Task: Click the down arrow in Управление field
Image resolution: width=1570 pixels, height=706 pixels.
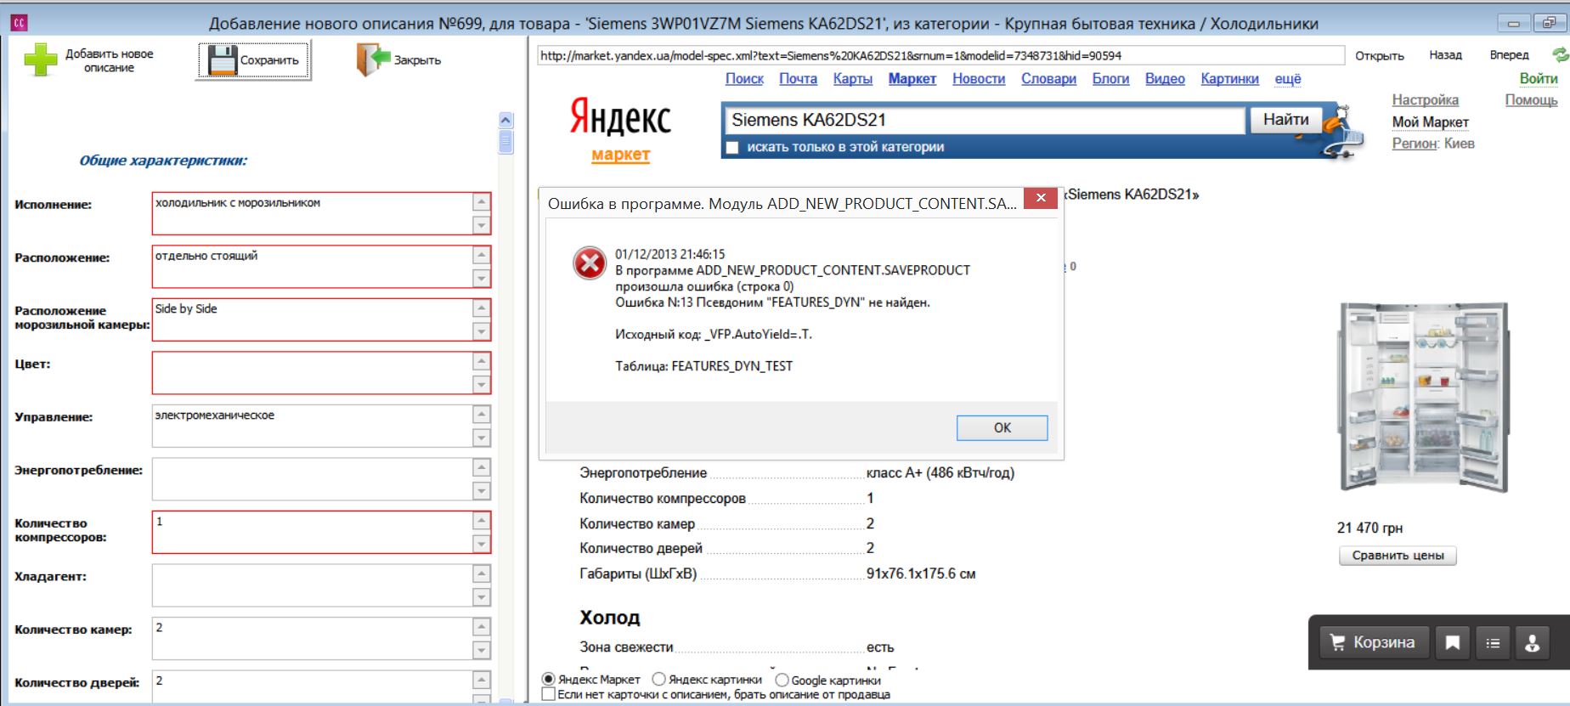Action: click(x=482, y=438)
